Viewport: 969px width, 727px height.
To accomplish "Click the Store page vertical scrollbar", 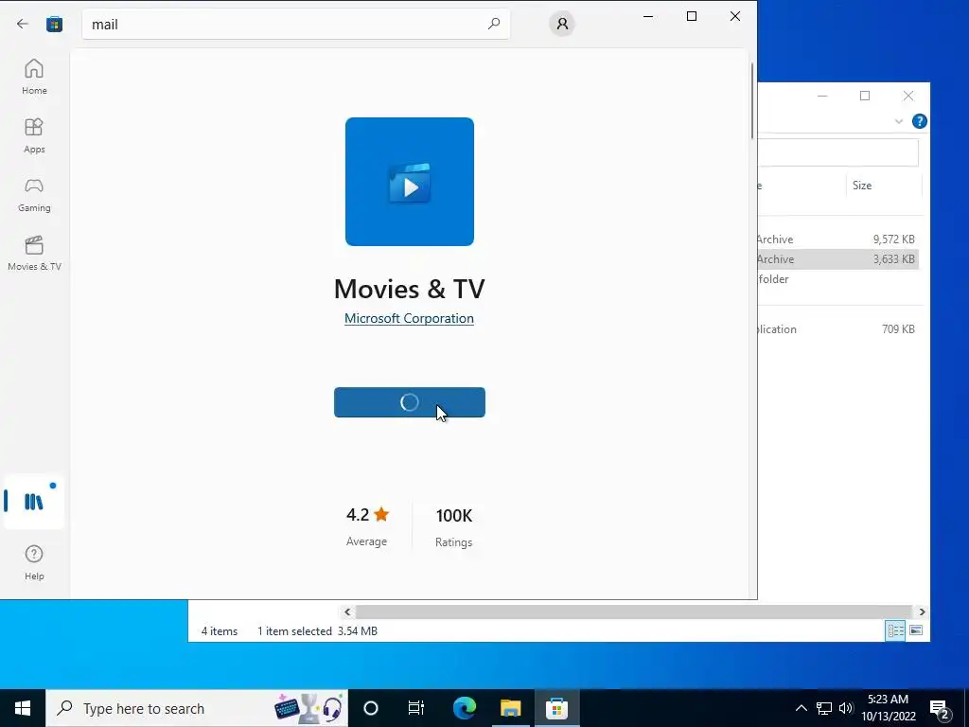I will [x=752, y=100].
